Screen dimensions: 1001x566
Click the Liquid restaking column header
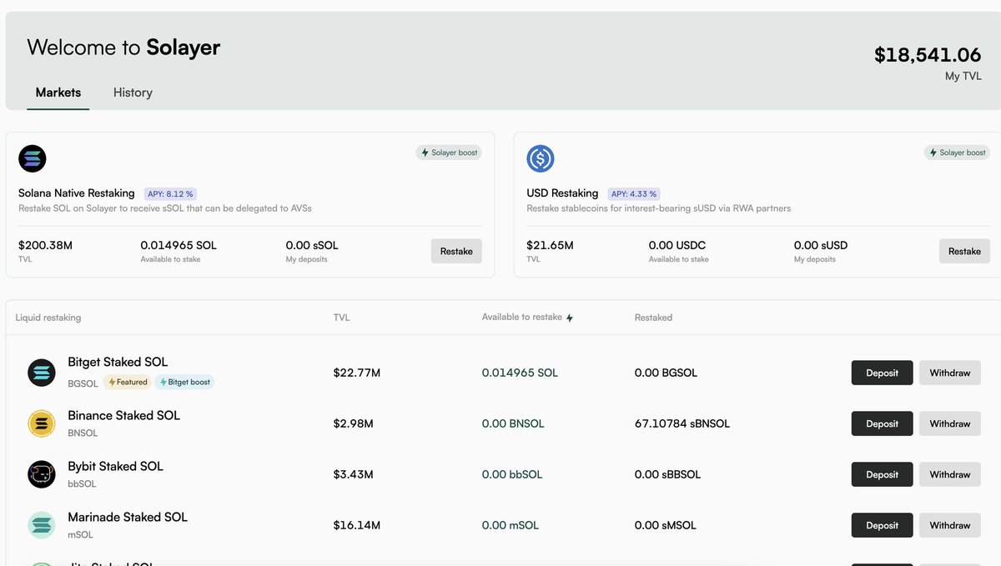click(x=48, y=318)
